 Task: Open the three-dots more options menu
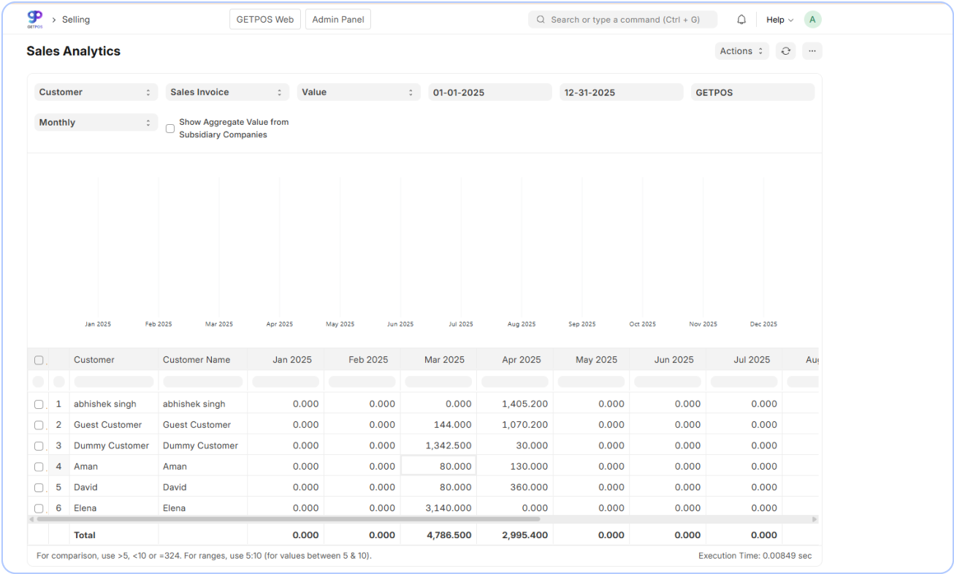coord(812,51)
